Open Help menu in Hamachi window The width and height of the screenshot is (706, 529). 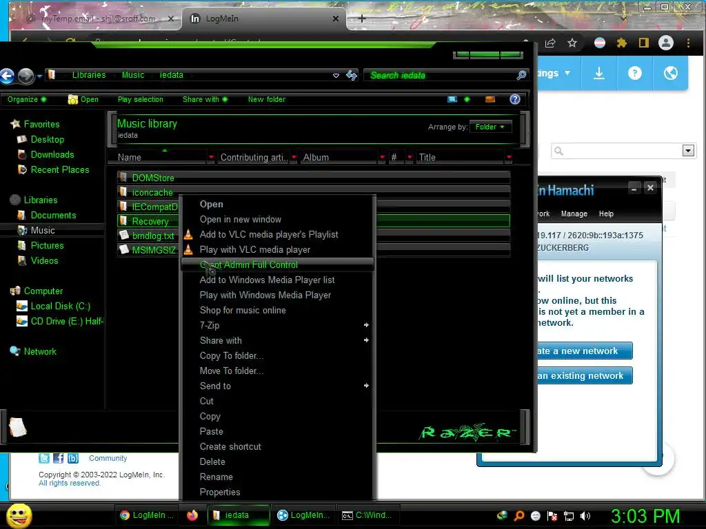(606, 214)
